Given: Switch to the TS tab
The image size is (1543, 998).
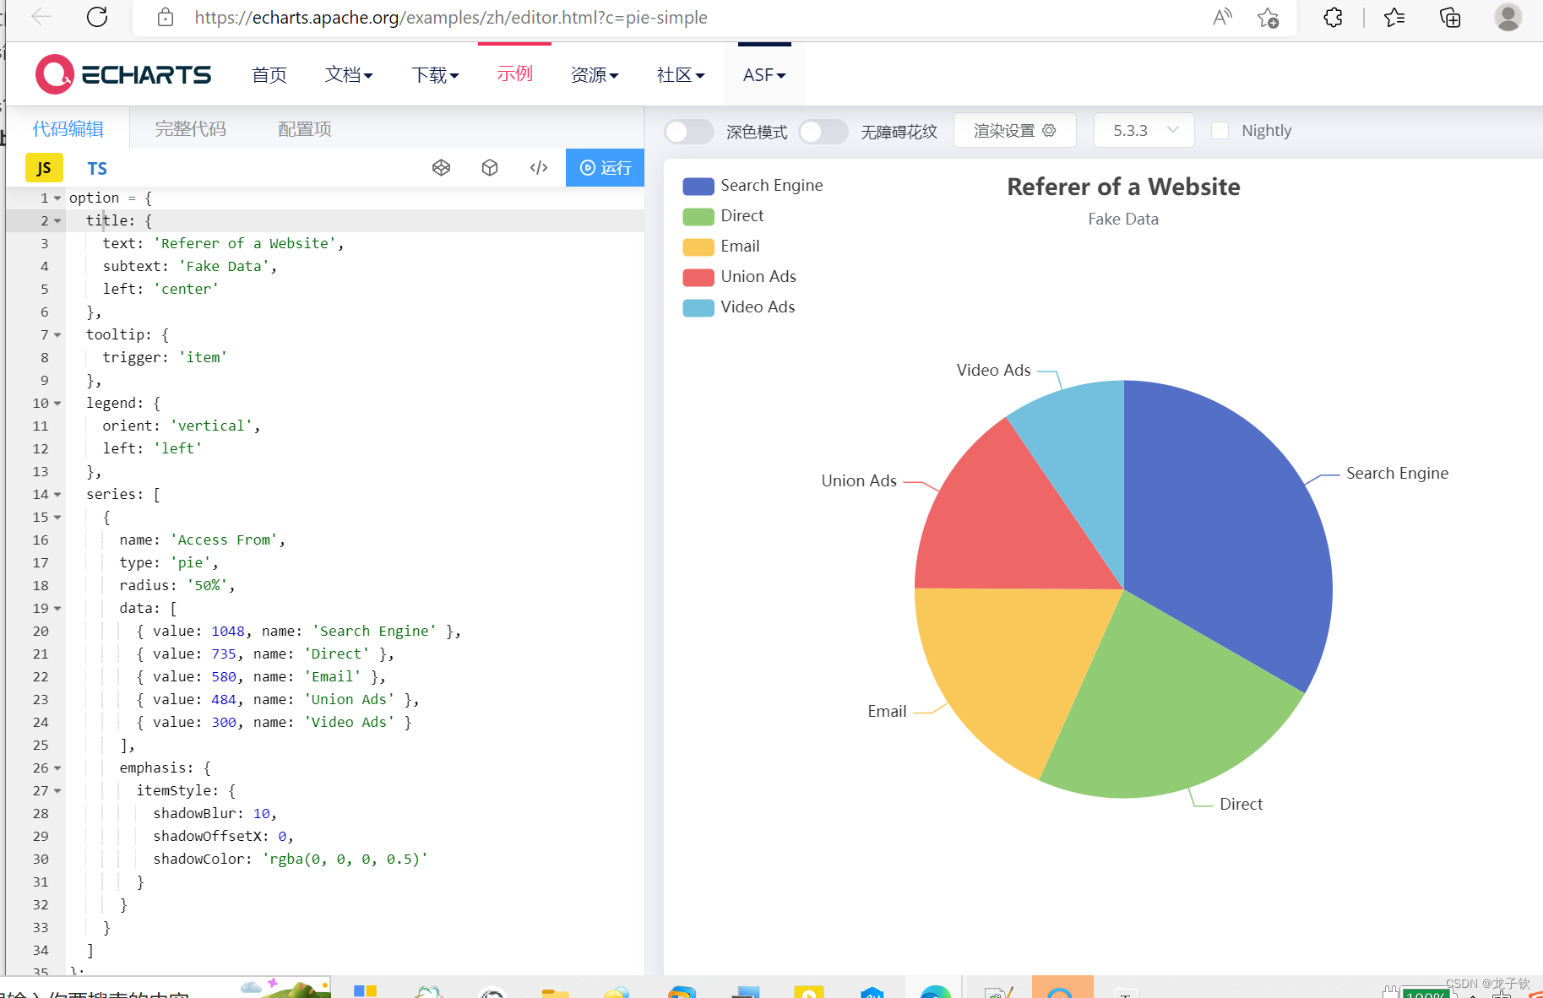Looking at the screenshot, I should tap(97, 168).
